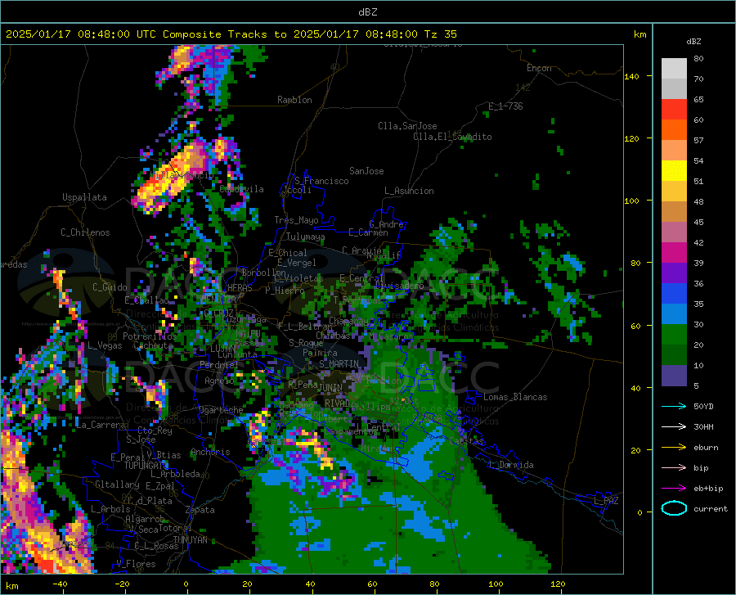Click the Tulumaya place label
Image resolution: width=736 pixels, height=595 pixels.
click(305, 237)
